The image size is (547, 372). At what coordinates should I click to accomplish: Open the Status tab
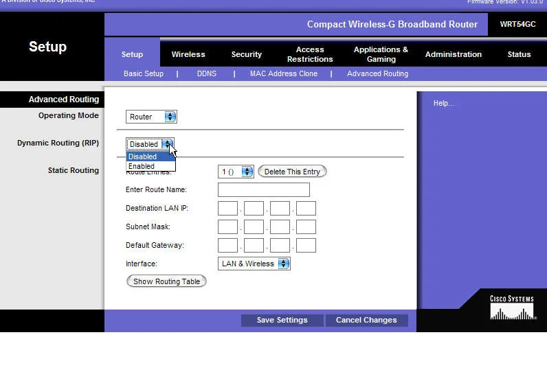[x=519, y=54]
